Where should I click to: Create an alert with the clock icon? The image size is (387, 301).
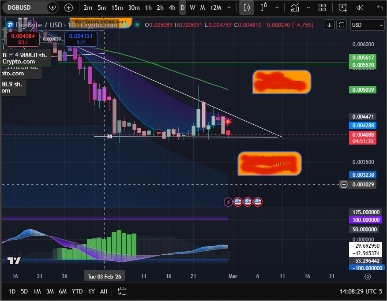pos(343,7)
